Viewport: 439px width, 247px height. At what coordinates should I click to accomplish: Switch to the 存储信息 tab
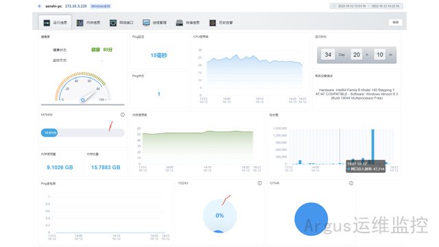coord(187,23)
